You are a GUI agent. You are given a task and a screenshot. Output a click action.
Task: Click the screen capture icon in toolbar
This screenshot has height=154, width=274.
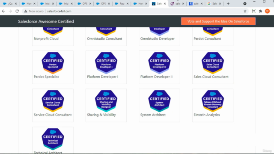point(253,11)
